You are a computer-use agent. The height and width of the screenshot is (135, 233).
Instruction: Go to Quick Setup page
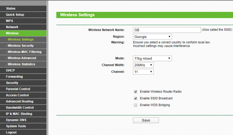pyautogui.click(x=15, y=15)
